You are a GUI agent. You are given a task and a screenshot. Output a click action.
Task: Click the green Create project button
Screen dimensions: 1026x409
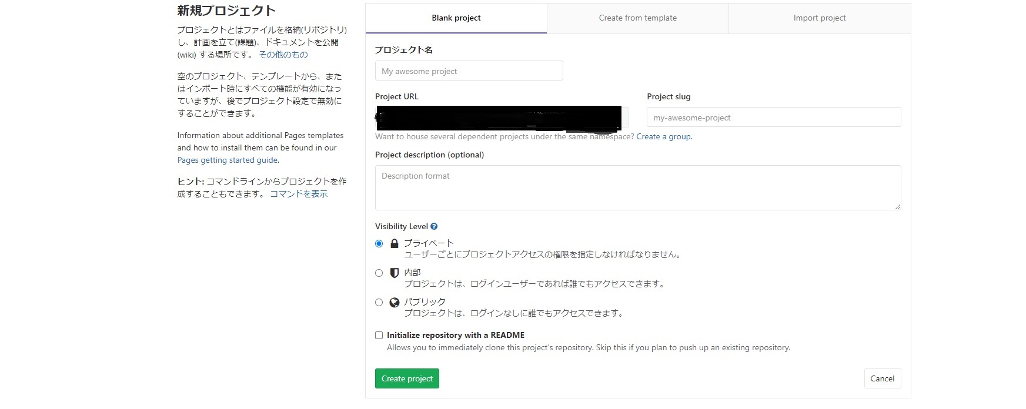tap(407, 378)
